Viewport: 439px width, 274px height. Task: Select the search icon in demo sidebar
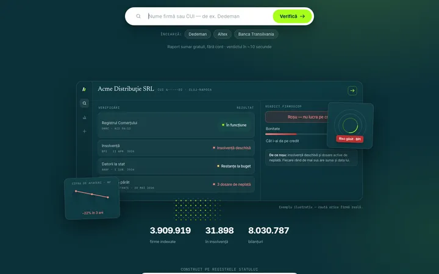[x=84, y=103]
